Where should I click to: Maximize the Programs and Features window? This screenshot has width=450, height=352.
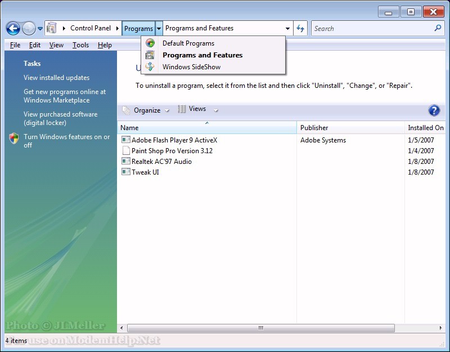[411, 12]
